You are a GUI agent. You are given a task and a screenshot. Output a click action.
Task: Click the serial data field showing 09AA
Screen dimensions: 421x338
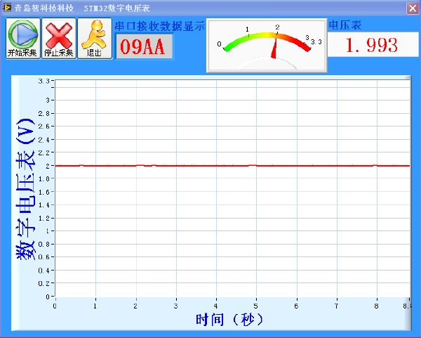[x=144, y=46]
